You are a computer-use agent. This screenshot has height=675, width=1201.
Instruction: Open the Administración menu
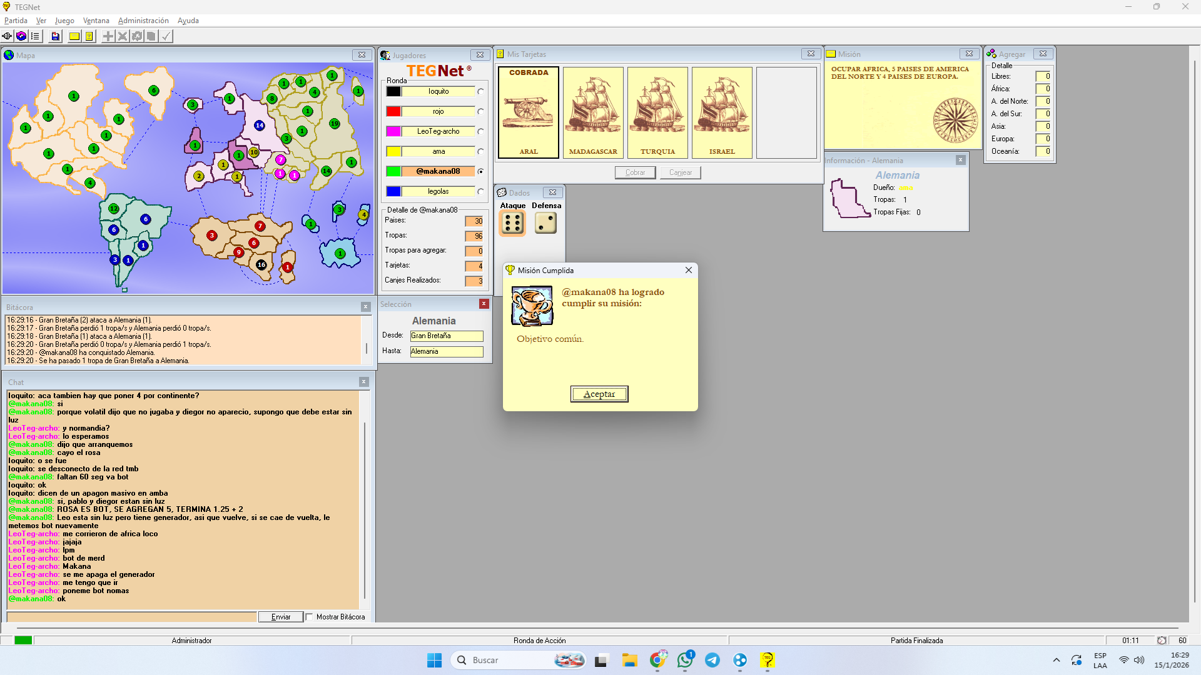coord(143,21)
